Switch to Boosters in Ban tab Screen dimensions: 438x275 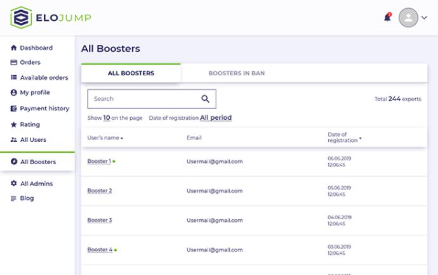(236, 74)
